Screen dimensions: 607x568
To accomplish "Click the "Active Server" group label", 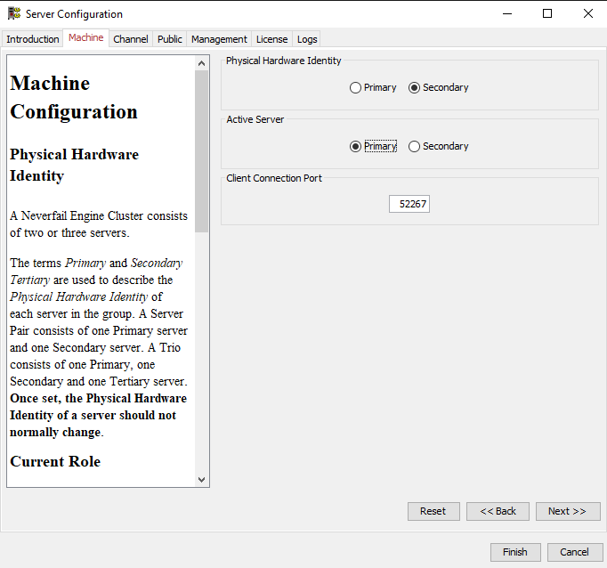I will 255,119.
